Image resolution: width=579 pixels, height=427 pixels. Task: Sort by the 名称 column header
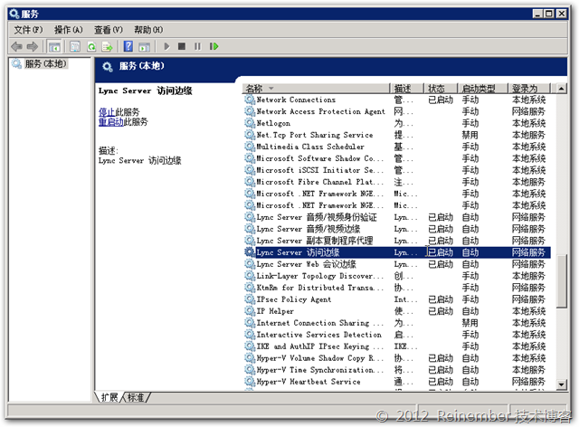pos(316,89)
